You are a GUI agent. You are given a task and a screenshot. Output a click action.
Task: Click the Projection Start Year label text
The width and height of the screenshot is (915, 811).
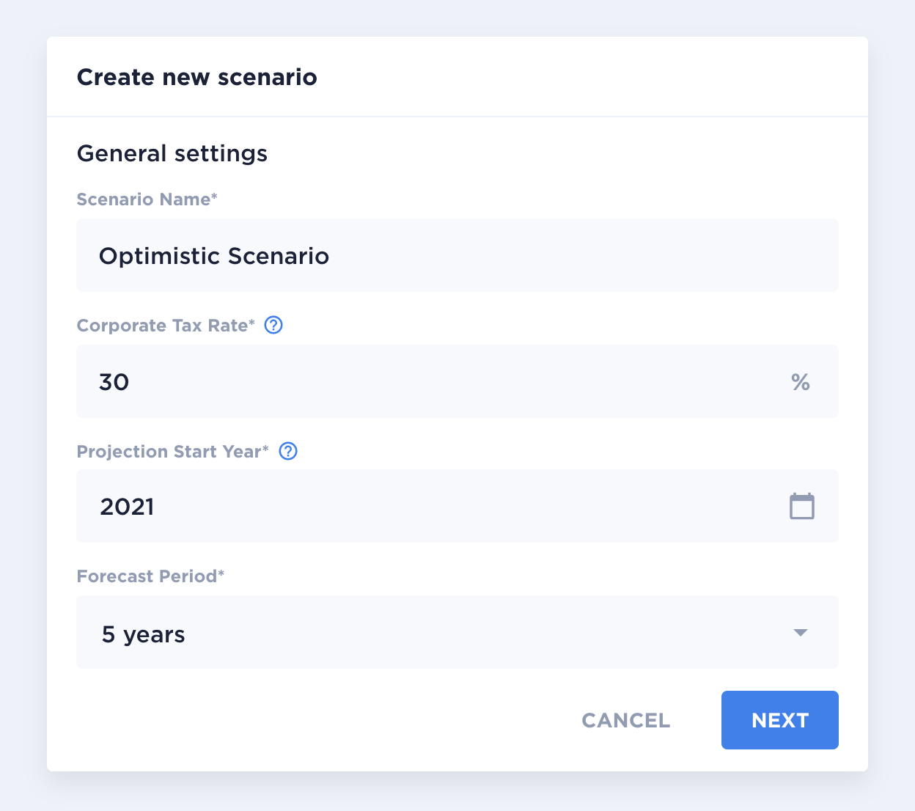(x=173, y=452)
